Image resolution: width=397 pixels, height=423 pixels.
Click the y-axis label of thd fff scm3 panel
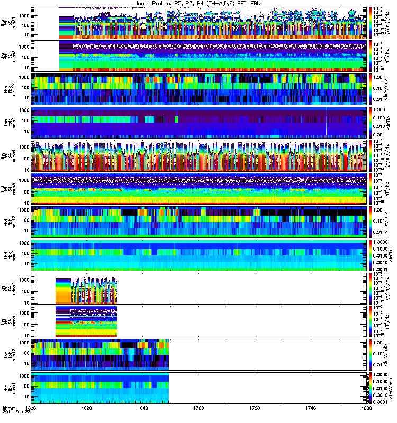tap(8, 189)
